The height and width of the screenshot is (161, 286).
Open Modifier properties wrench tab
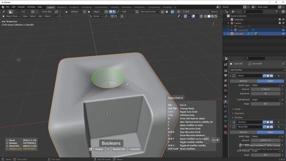226,102
